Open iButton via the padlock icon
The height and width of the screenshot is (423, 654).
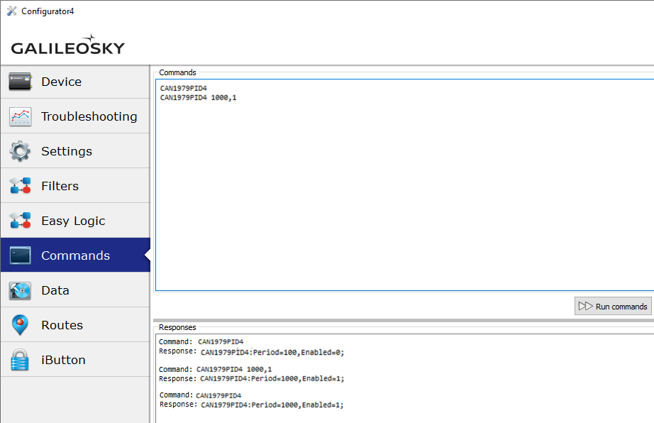coord(20,360)
